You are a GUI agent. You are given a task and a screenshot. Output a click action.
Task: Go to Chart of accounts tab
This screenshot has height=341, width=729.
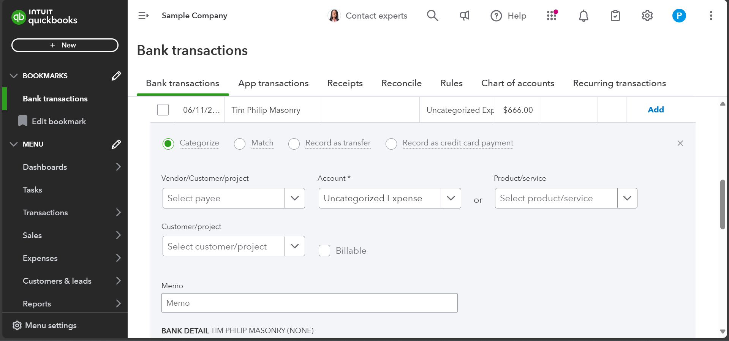tap(517, 83)
